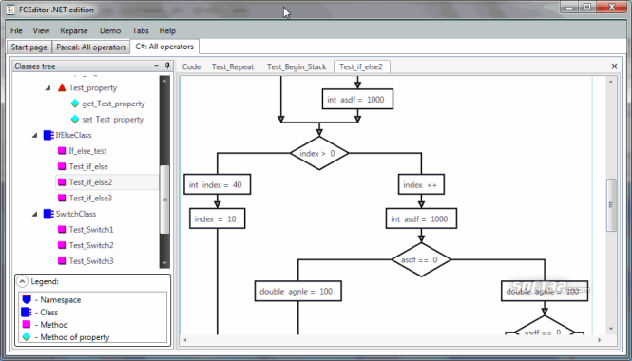Click the cyan diamond icon of get_Test_property

click(75, 104)
